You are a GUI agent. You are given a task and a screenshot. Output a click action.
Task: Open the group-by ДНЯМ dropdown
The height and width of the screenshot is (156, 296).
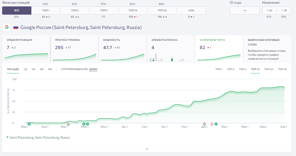[93, 69]
